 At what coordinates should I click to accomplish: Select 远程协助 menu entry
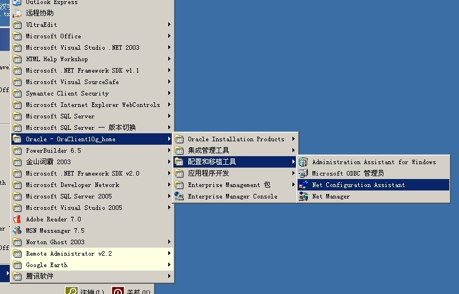pyautogui.click(x=92, y=13)
